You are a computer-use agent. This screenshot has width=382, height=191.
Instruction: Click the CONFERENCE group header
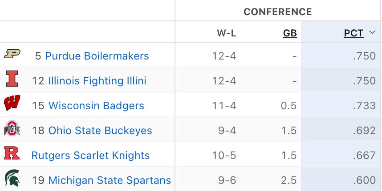click(x=278, y=12)
